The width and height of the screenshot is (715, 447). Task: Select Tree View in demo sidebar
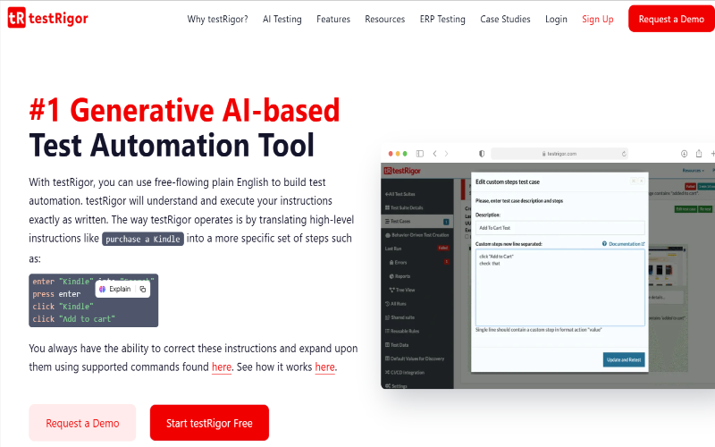coord(401,290)
